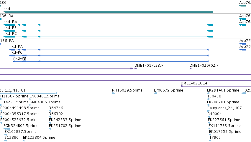Image resolution: width=251 pixels, height=142 pixels.
Task: Select the EK242333.5prime EST label
Action: [65, 120]
